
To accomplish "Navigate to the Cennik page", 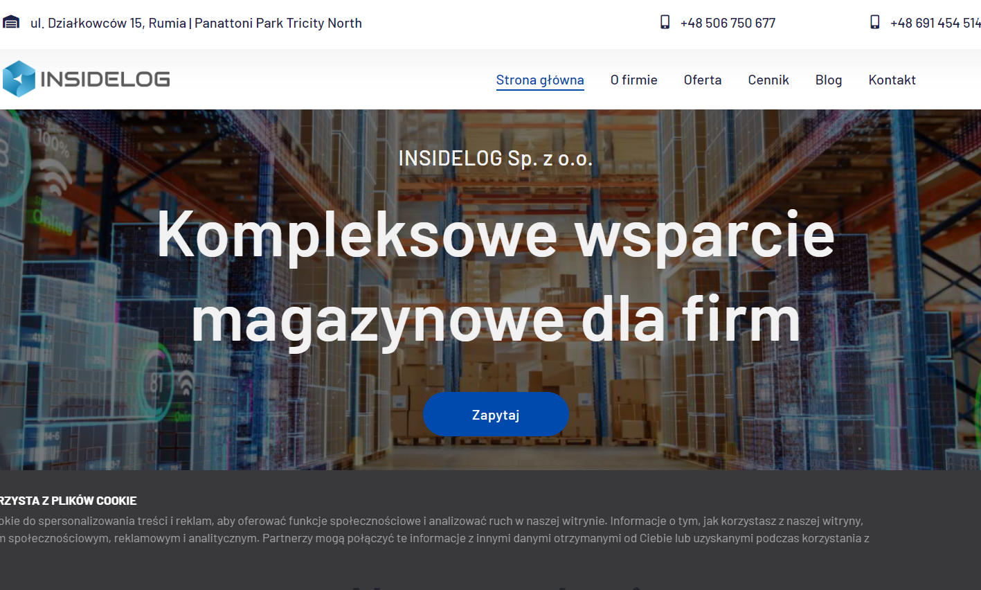I will (768, 80).
